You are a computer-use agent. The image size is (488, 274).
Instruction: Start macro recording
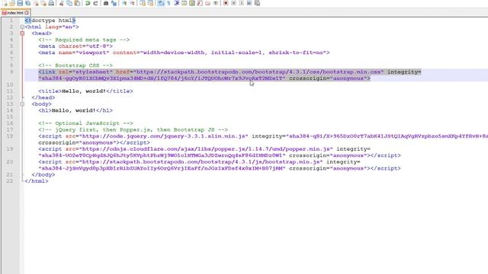pos(226,3)
